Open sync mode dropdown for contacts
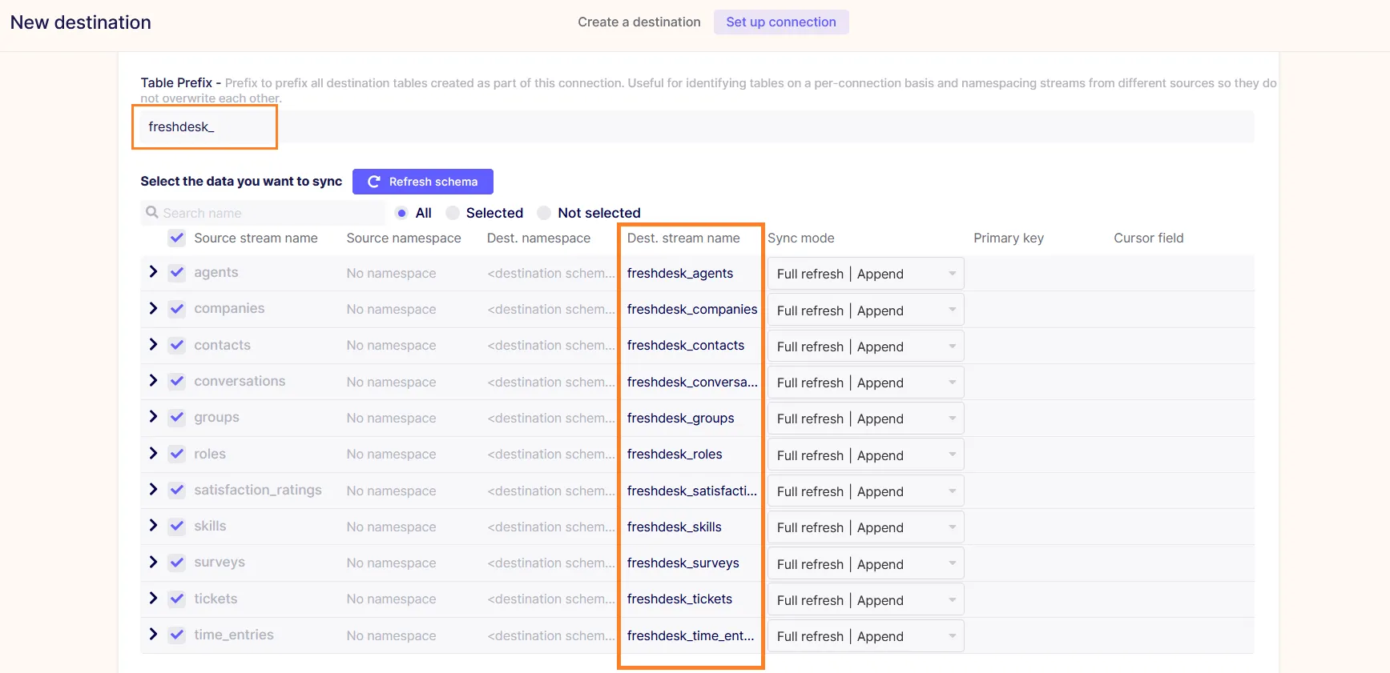This screenshot has width=1390, height=673. pos(865,347)
